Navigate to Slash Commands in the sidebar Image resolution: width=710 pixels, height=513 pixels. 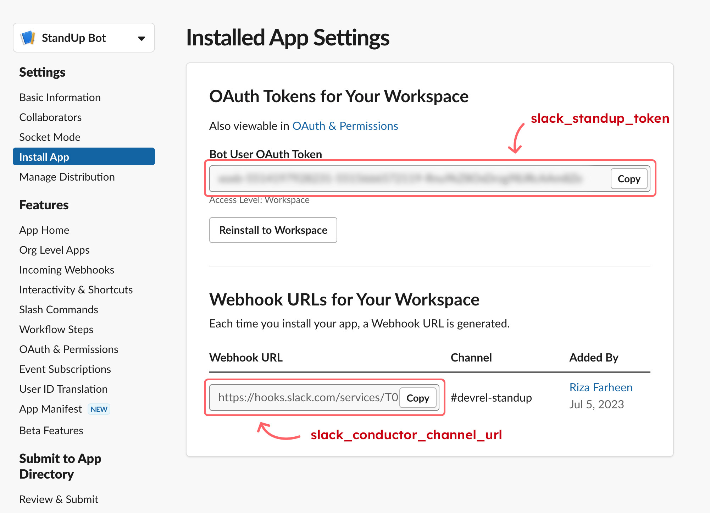(59, 310)
